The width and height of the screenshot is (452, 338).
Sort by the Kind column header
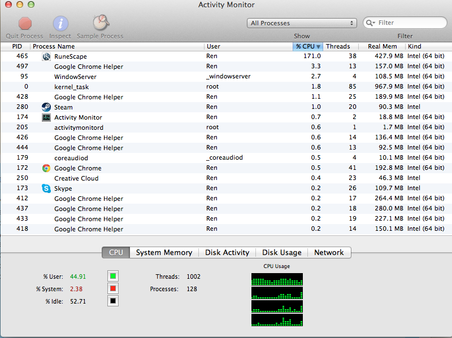click(x=428, y=46)
